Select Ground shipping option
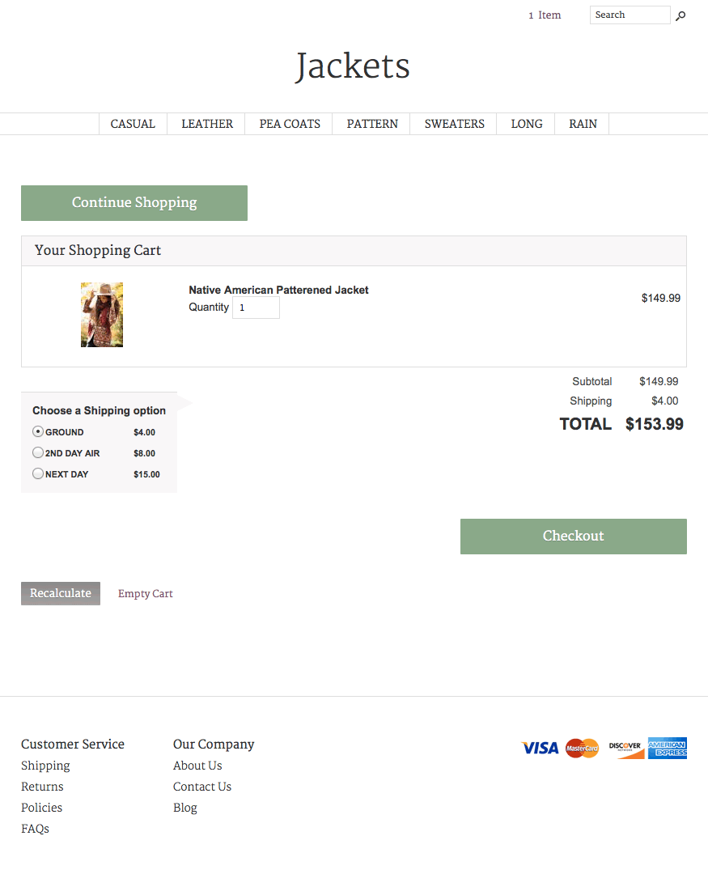708x874 pixels. click(x=38, y=432)
